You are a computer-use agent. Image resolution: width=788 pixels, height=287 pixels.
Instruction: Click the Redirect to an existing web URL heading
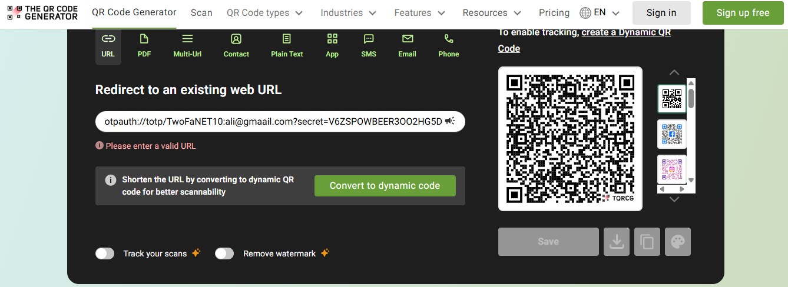[188, 90]
